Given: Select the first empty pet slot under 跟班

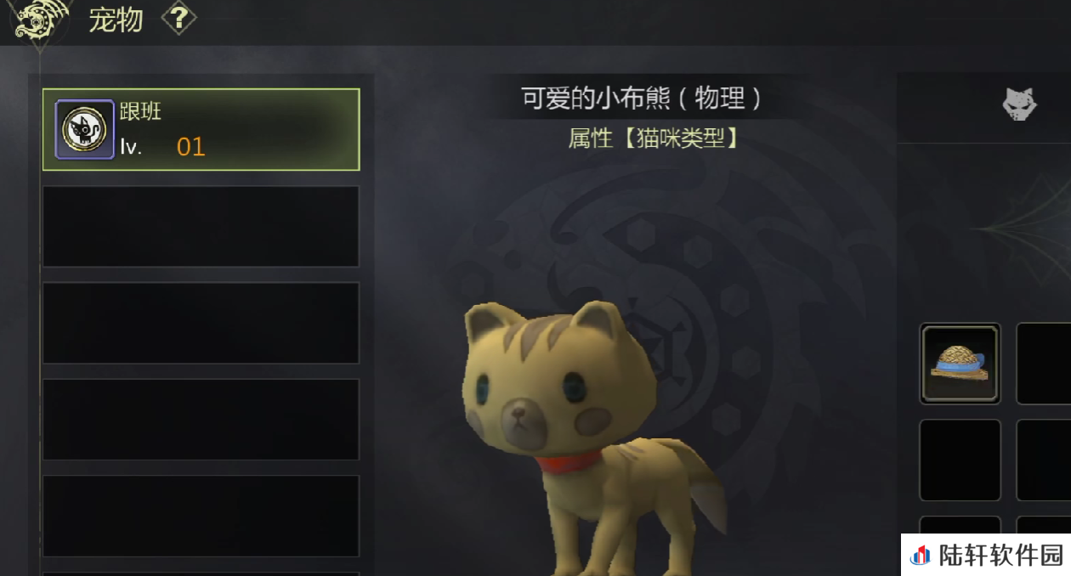Looking at the screenshot, I should click(x=201, y=226).
